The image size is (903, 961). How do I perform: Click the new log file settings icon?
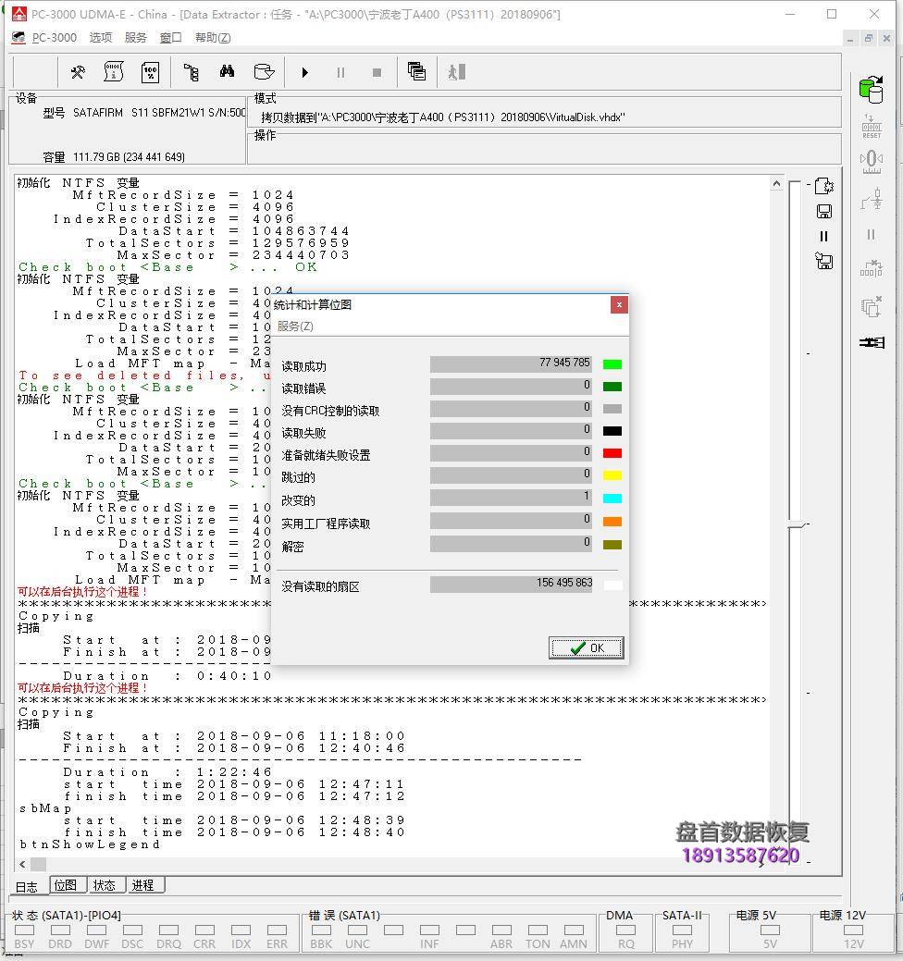tap(824, 186)
